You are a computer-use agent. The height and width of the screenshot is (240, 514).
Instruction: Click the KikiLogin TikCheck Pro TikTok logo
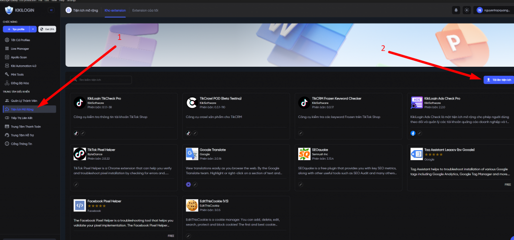point(80,102)
